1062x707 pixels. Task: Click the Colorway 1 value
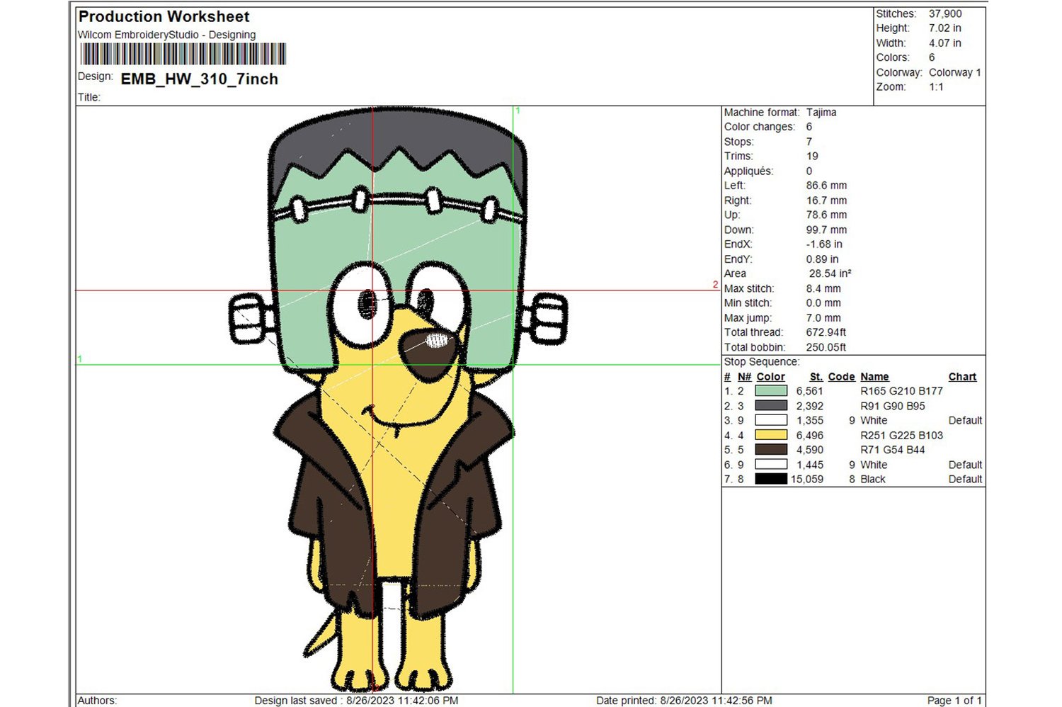click(955, 72)
